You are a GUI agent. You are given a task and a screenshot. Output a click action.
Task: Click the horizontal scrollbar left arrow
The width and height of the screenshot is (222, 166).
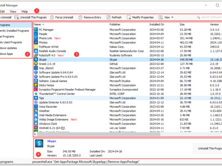point(35,134)
